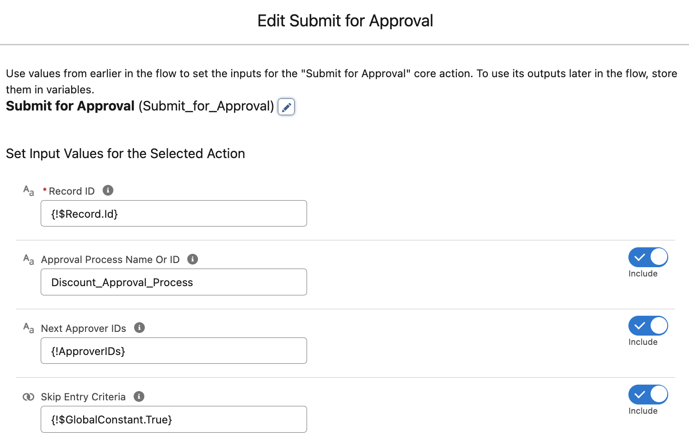
Task: Toggle Include off for Skip Entry Criteria
Action: [x=648, y=394]
